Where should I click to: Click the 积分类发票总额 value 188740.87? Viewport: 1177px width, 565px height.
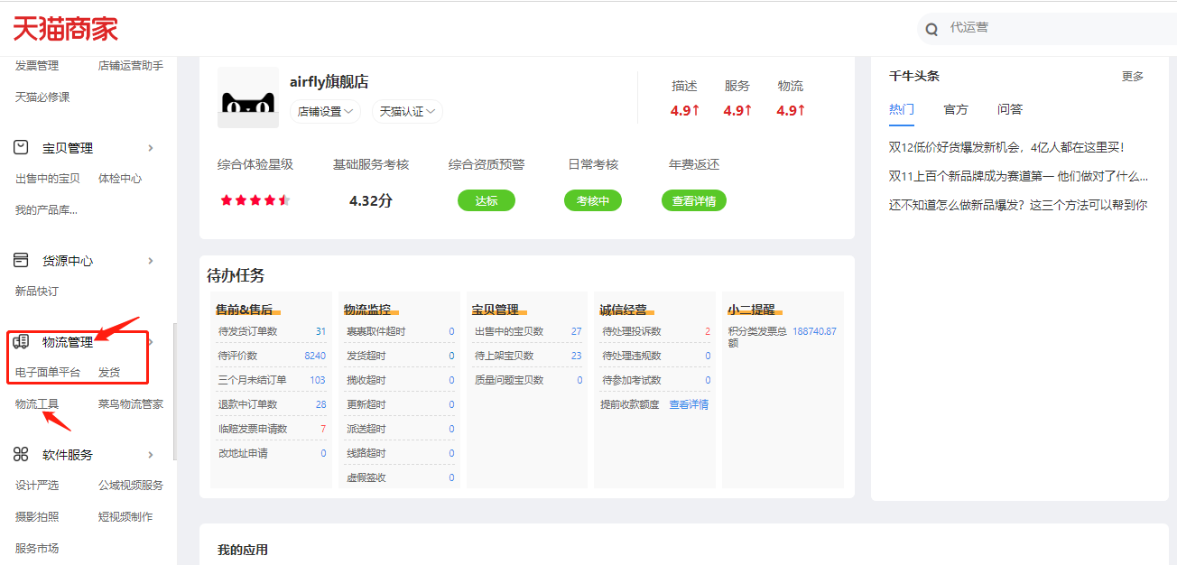pyautogui.click(x=814, y=331)
